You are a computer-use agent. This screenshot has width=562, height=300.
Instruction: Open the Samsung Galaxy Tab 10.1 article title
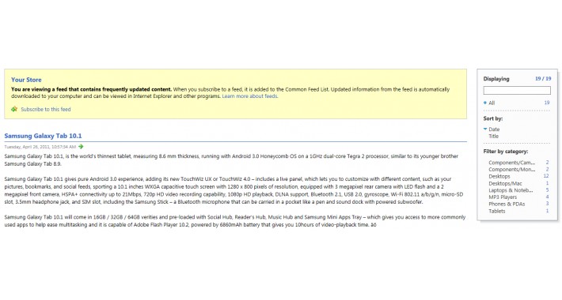[x=43, y=136]
